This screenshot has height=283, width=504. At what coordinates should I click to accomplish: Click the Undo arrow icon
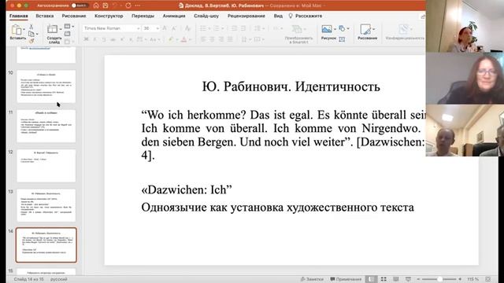pyautogui.click(x=115, y=6)
